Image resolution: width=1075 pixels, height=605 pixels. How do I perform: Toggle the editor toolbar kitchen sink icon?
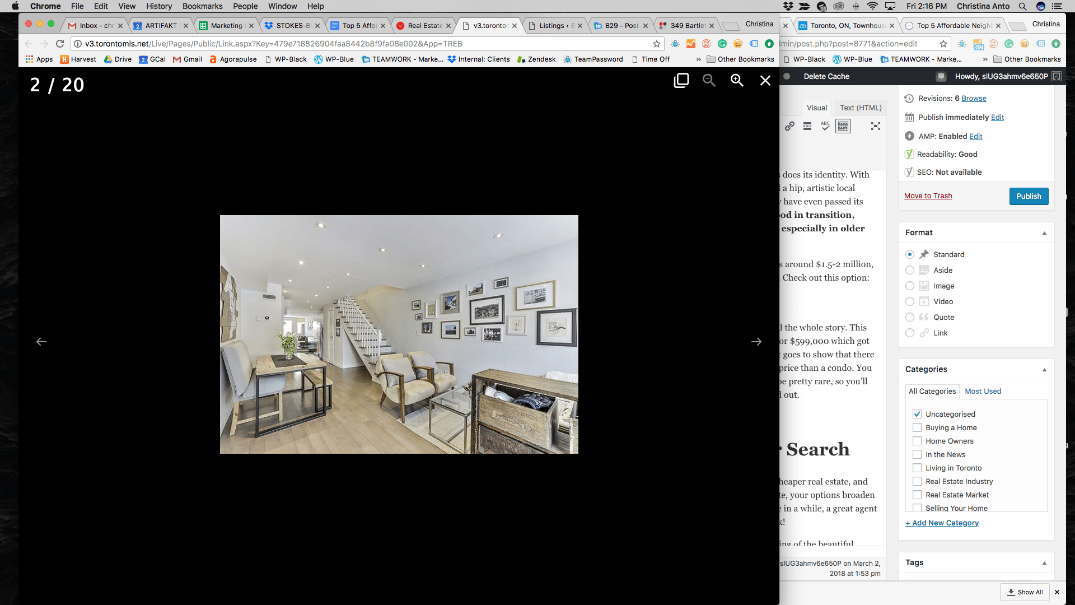pos(843,126)
